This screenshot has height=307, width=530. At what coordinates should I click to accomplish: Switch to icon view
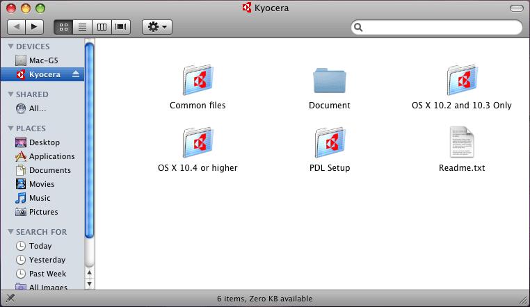(63, 27)
